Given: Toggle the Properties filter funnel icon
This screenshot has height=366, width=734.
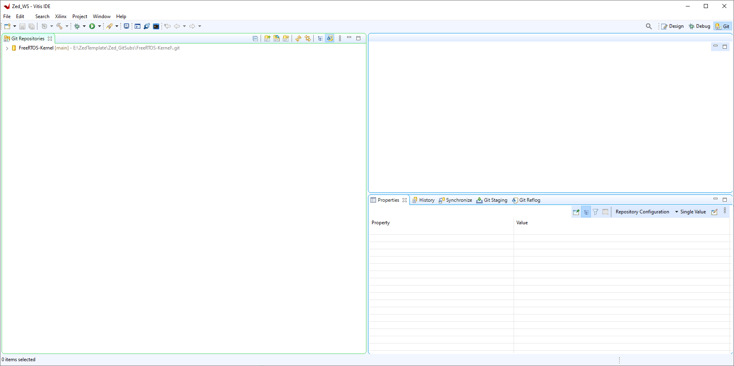Looking at the screenshot, I should [x=596, y=212].
